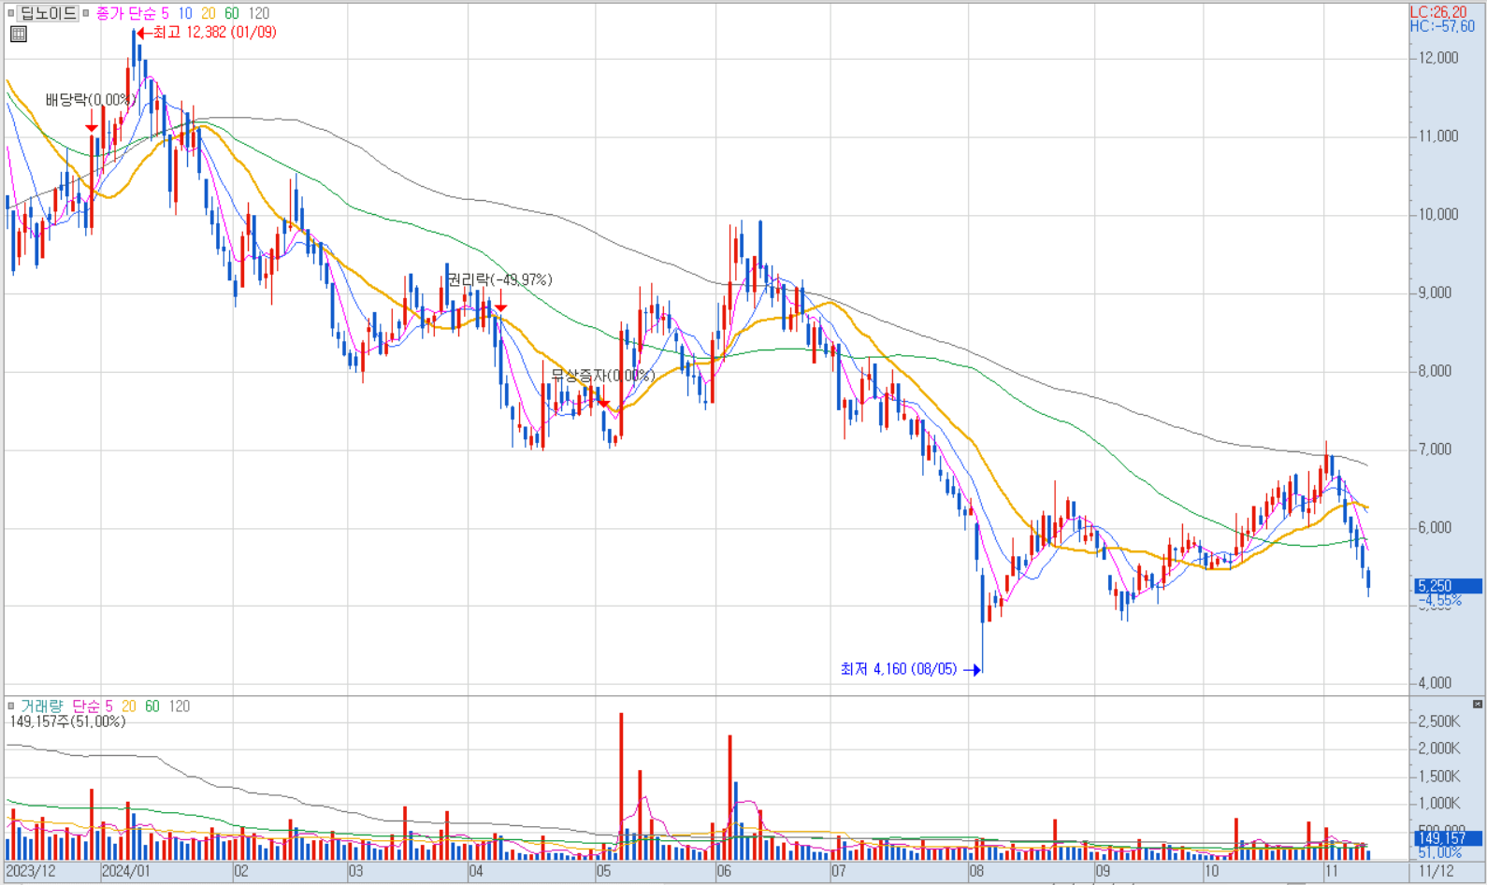This screenshot has width=1487, height=885.
Task: Click the 07 month label on date axis
Action: [x=838, y=872]
